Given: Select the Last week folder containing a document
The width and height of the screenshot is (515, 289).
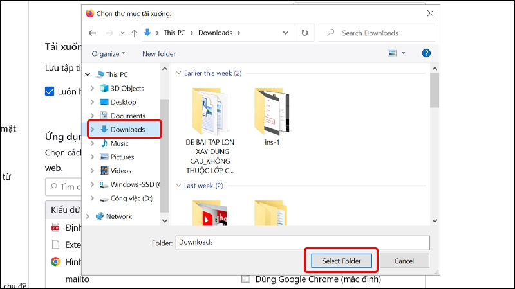Looking at the screenshot, I should tap(270, 213).
